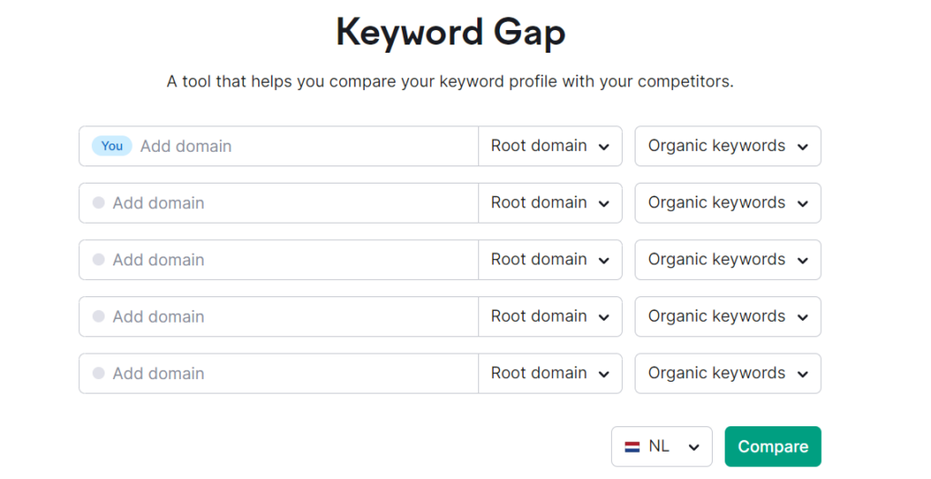Click the gray dot in fifth domain row

tap(98, 374)
